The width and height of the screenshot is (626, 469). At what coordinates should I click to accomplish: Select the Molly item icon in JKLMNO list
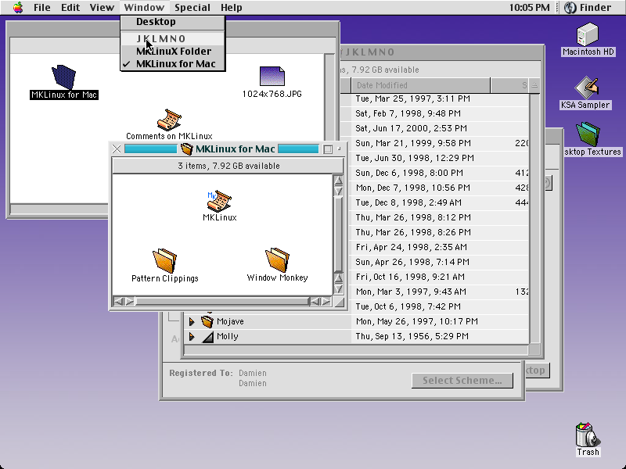(207, 337)
